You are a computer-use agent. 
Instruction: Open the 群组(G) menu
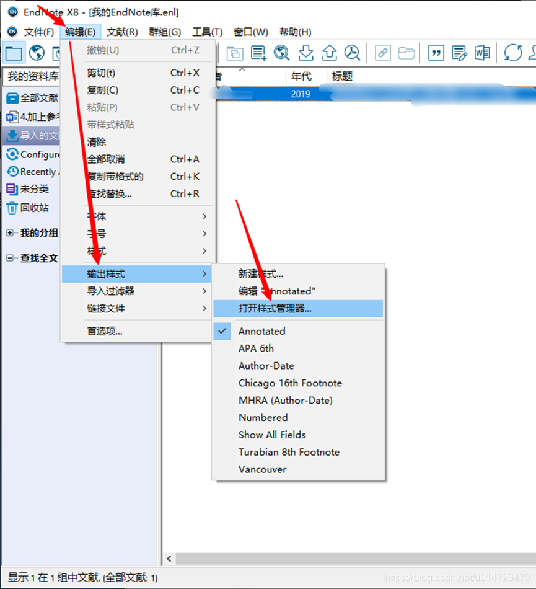[x=165, y=32]
